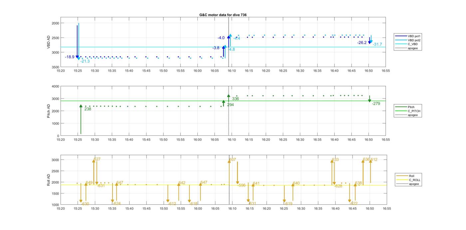
Task: Click the '-628' roll data label
Action: pyautogui.click(x=338, y=186)
